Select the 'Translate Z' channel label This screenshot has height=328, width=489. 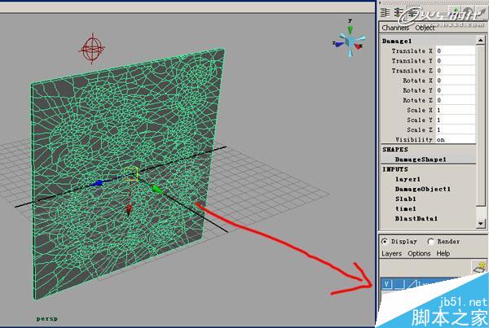[x=412, y=71]
